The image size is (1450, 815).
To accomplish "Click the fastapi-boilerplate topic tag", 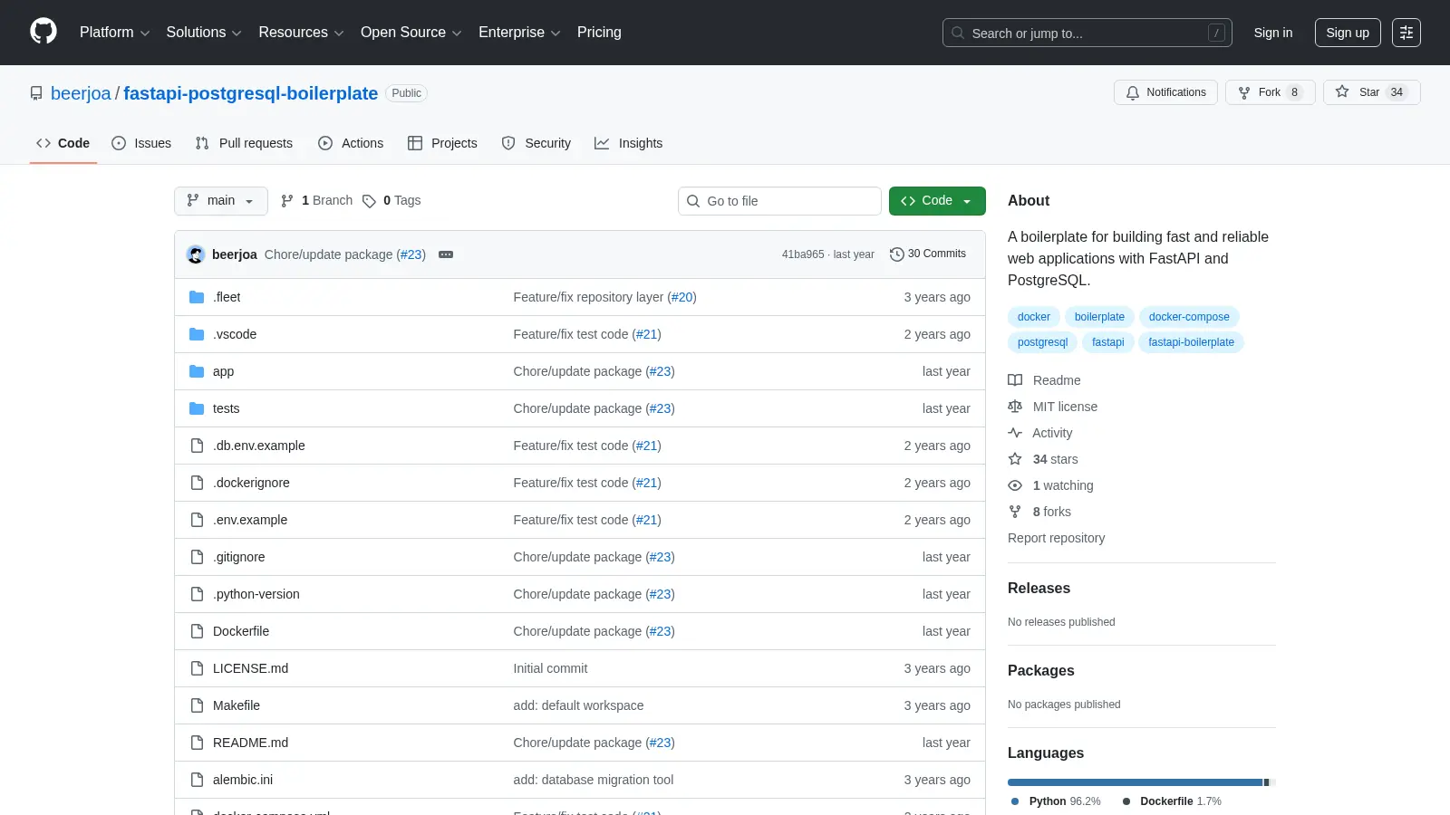I will pos(1191,342).
